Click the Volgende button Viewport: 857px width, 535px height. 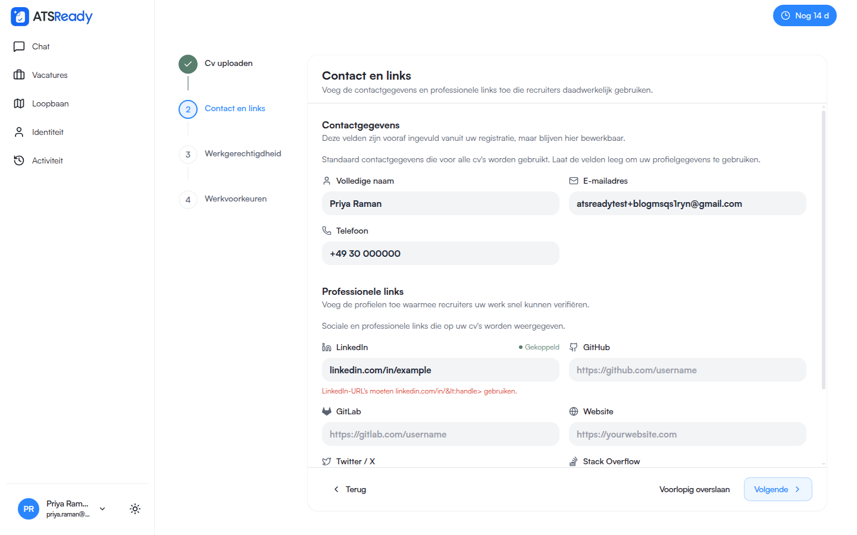tap(778, 489)
